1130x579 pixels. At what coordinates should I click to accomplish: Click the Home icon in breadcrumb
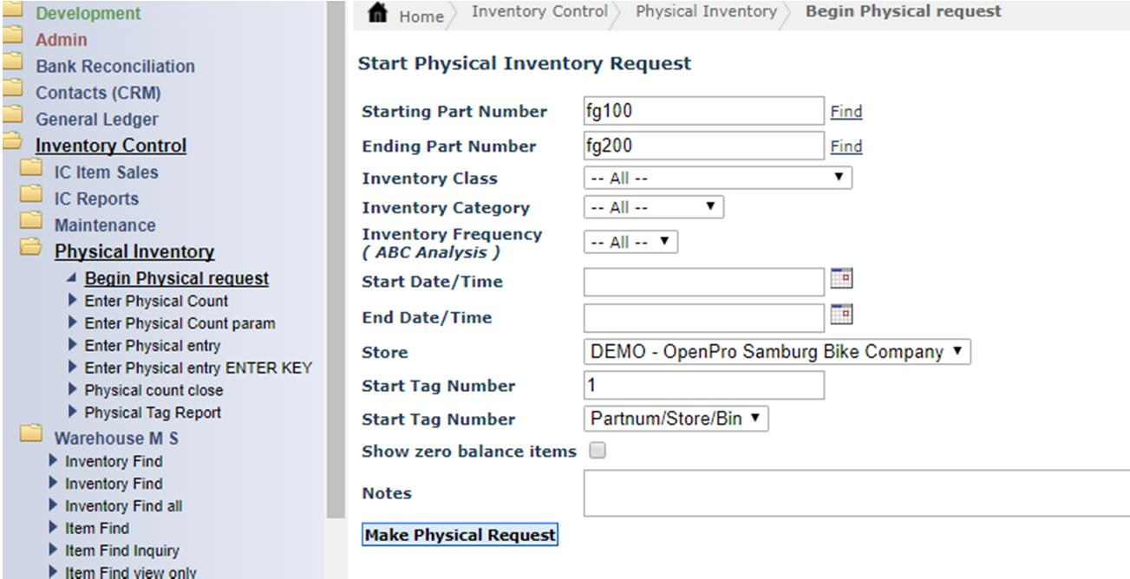point(377,14)
